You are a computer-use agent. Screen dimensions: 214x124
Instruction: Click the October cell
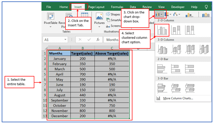click(x=59, y=106)
